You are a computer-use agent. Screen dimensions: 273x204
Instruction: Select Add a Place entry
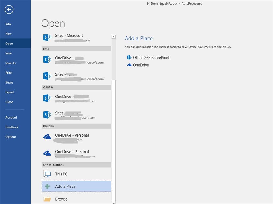coord(76,186)
